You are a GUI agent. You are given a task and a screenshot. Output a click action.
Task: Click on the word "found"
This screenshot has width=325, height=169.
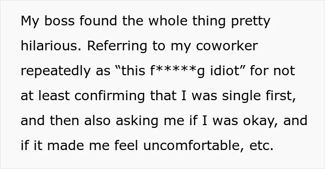pyautogui.click(x=98, y=21)
